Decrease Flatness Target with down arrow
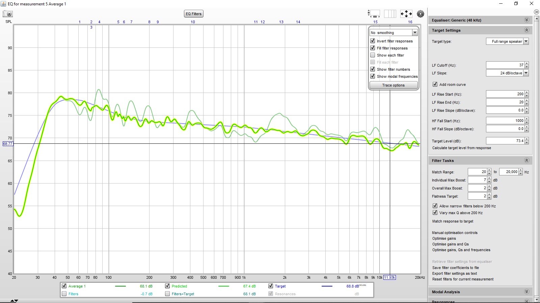540x303 pixels. point(489,198)
